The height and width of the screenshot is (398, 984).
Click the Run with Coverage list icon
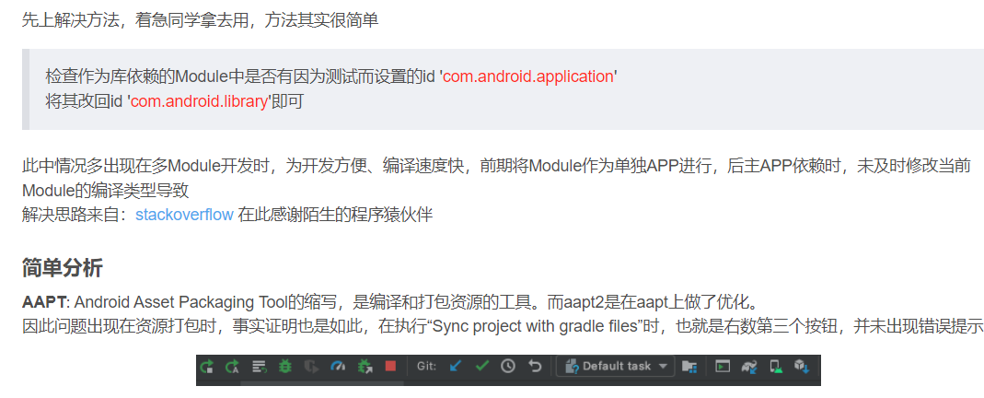[x=259, y=366]
